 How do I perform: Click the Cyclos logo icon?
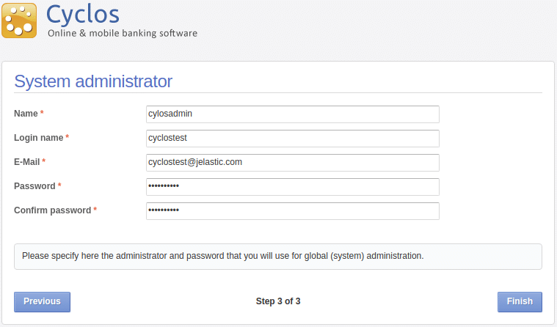coord(20,20)
